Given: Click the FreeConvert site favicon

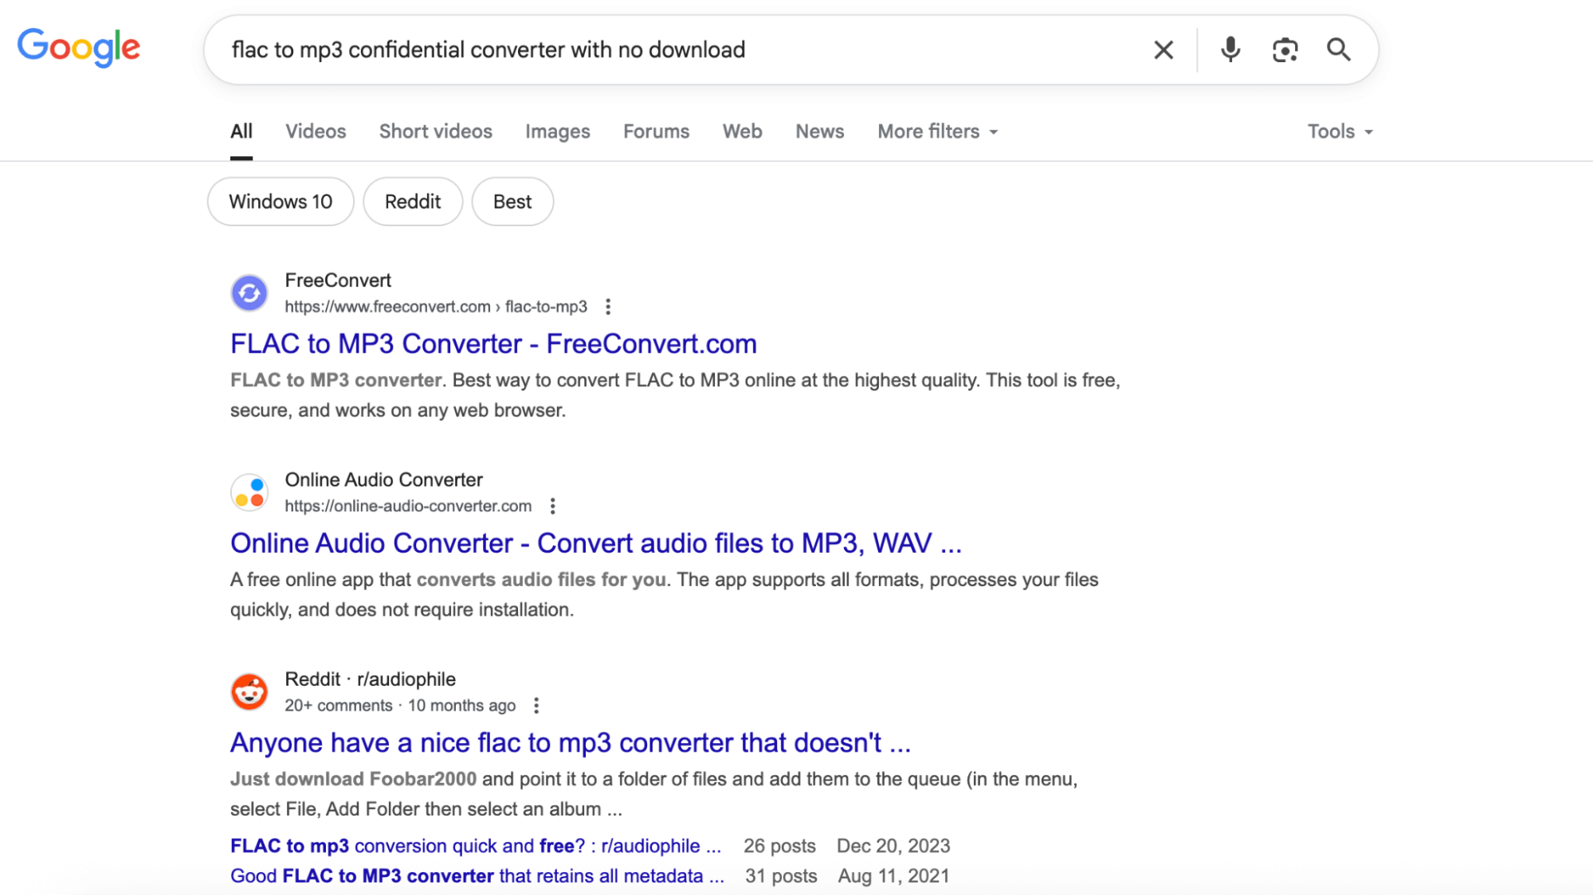Looking at the screenshot, I should (249, 293).
